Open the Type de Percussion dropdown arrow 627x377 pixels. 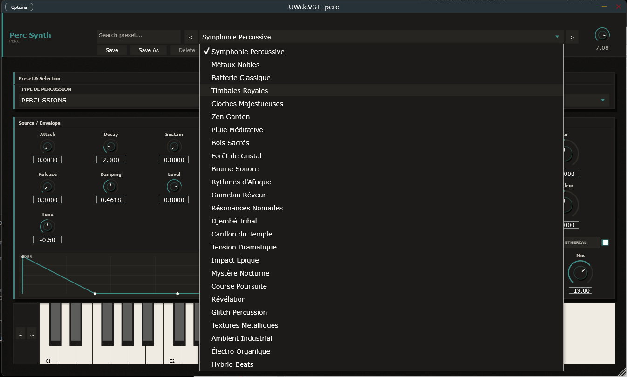click(x=603, y=100)
